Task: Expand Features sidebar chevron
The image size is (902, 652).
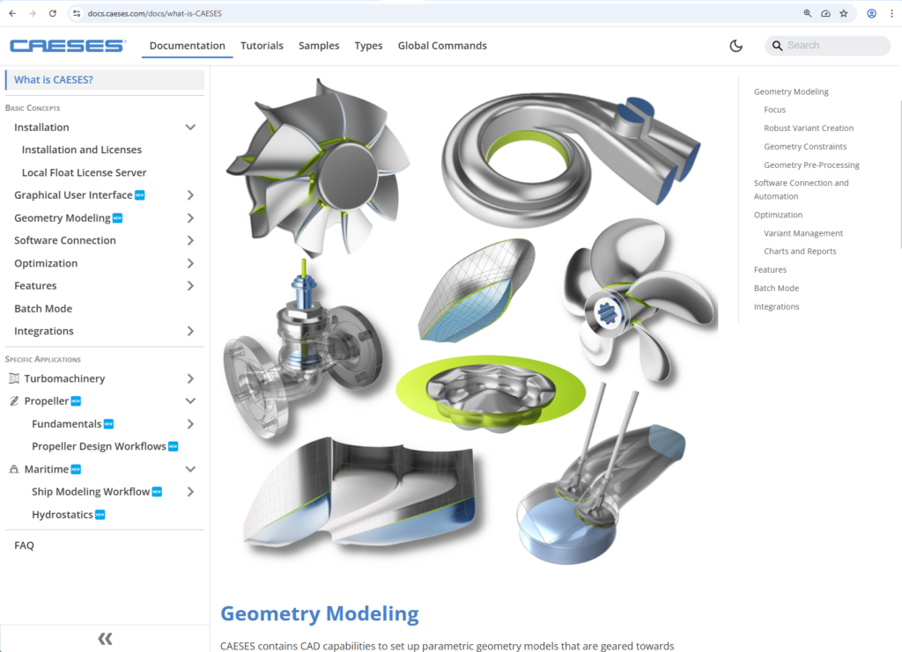Action: pyautogui.click(x=190, y=285)
